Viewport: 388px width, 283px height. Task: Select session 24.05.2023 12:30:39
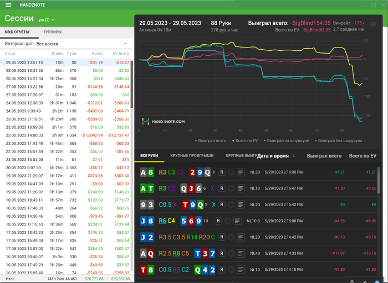click(x=65, y=103)
